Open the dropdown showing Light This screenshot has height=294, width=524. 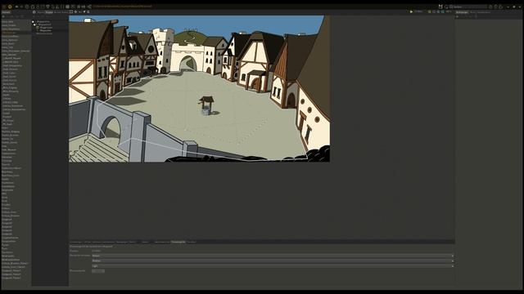pyautogui.click(x=273, y=266)
